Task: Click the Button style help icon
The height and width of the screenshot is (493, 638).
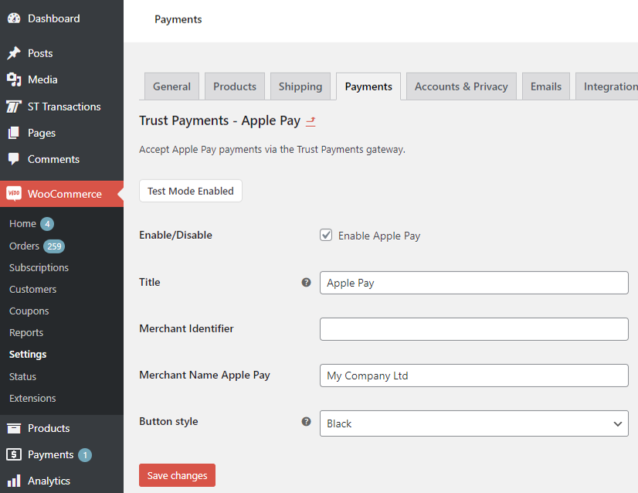Action: point(306,422)
